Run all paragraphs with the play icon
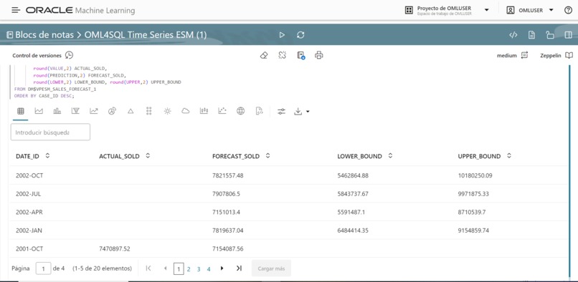 pyautogui.click(x=282, y=35)
